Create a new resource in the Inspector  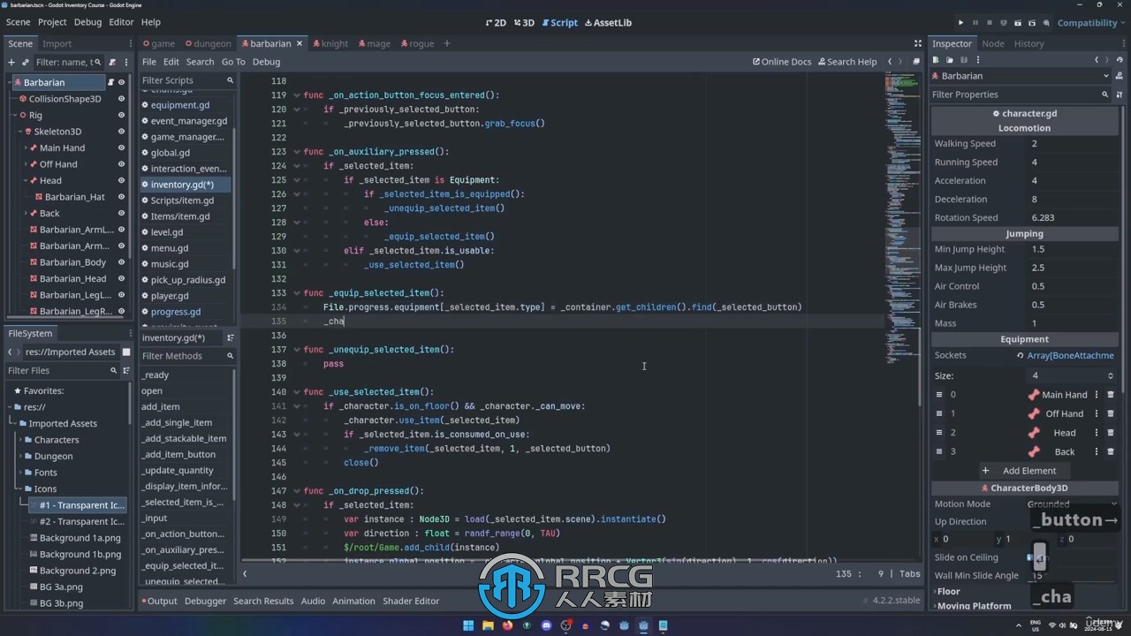(x=937, y=60)
